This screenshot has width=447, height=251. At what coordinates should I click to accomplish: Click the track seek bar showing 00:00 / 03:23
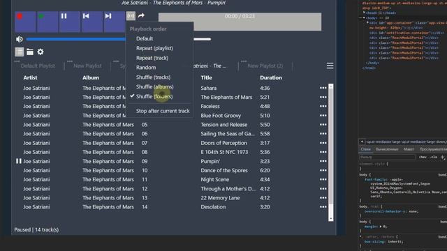240,22
